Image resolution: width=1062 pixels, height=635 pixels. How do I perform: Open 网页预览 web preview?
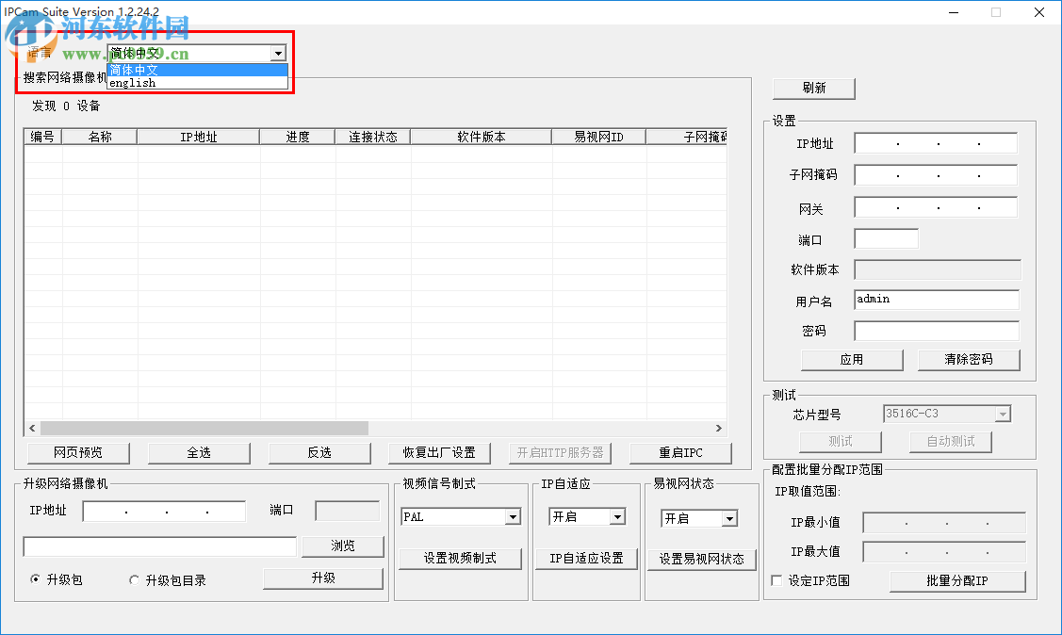tap(78, 452)
